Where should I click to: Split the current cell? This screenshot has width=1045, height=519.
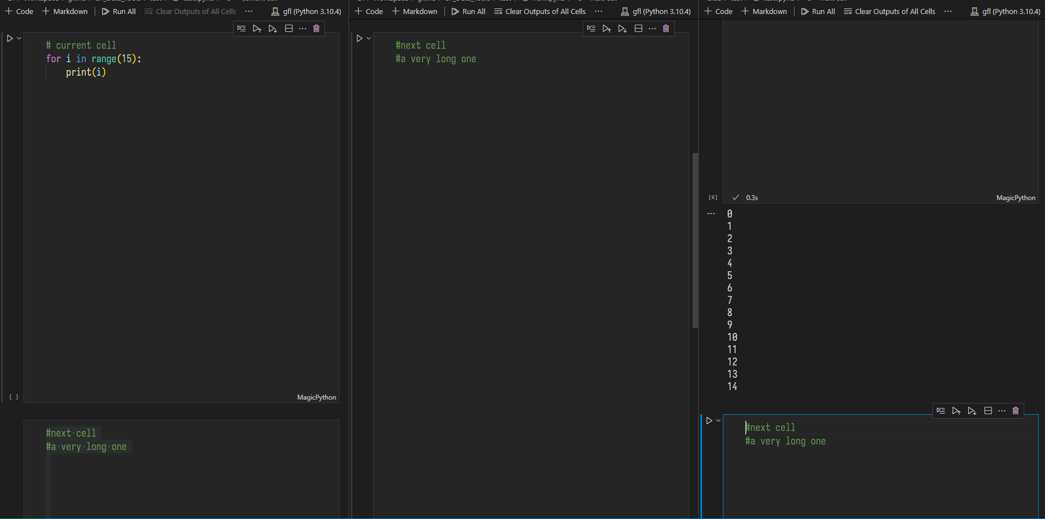[289, 28]
